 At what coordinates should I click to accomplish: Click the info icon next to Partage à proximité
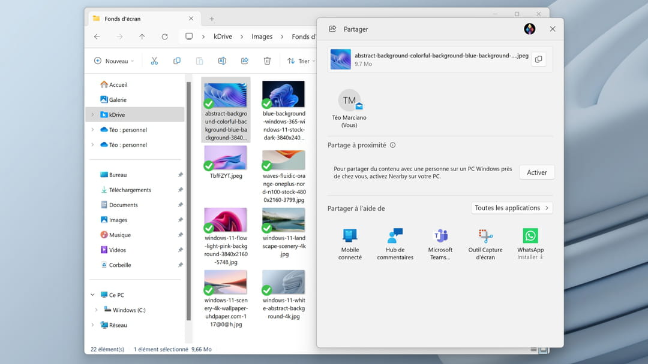(392, 145)
